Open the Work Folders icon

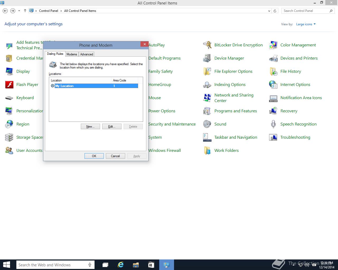coord(207,151)
